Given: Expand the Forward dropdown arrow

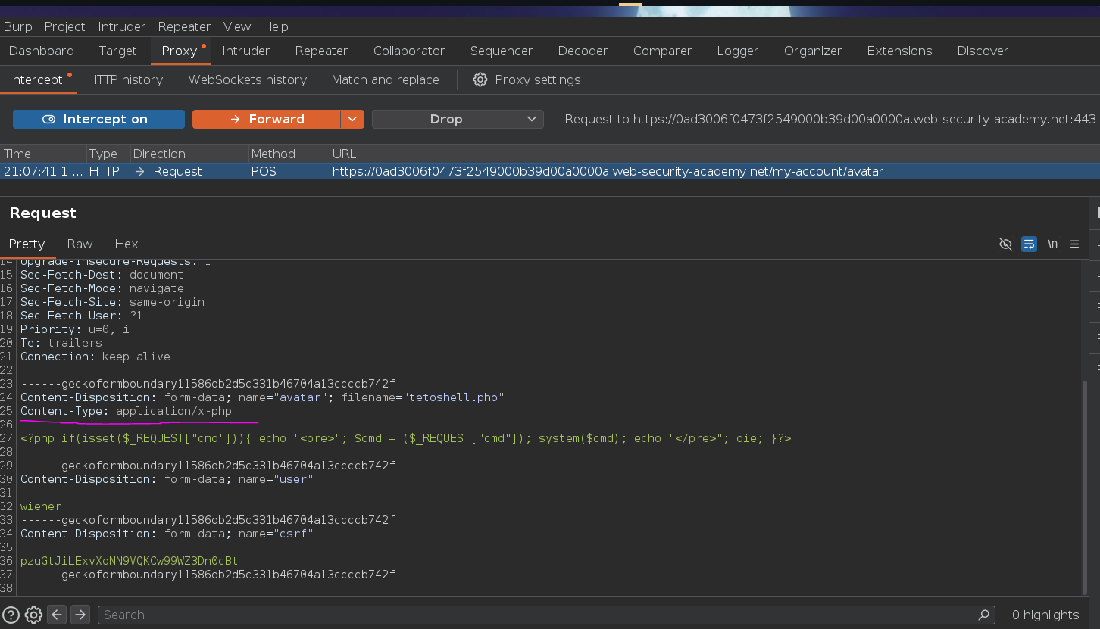Looking at the screenshot, I should [x=352, y=119].
